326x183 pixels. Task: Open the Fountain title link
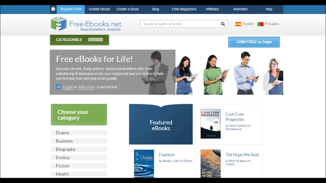pyautogui.click(x=167, y=155)
